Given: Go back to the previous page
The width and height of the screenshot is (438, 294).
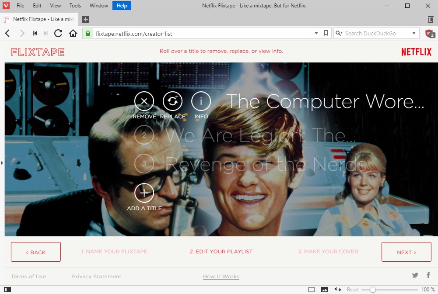Looking at the screenshot, I should [7, 34].
